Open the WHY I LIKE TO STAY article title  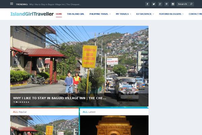pos(60,98)
